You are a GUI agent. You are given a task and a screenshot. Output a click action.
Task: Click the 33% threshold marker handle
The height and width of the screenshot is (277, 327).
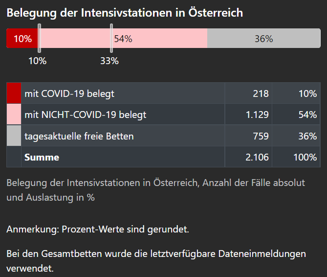pyautogui.click(x=111, y=39)
